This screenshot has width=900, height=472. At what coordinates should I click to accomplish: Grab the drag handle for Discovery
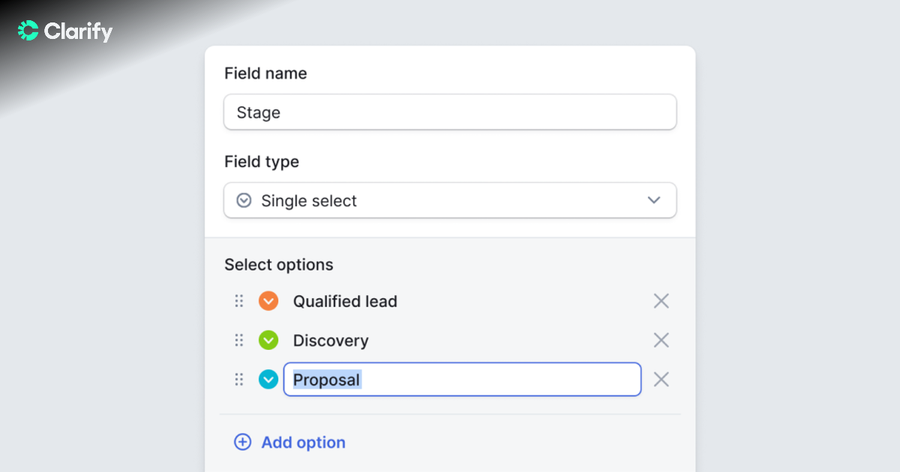(x=239, y=339)
